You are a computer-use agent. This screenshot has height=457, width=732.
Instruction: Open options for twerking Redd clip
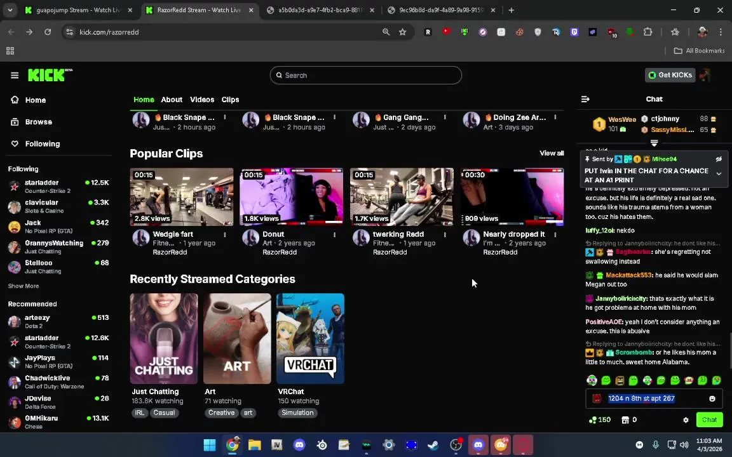pos(444,235)
